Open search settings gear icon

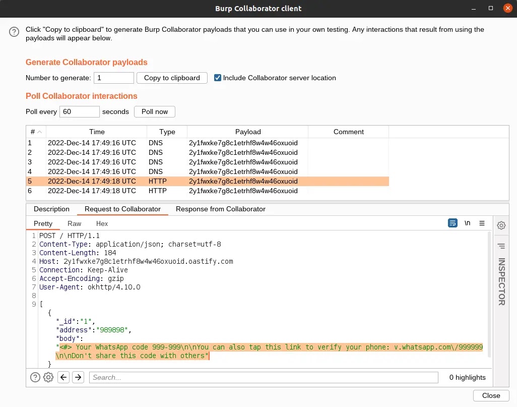click(48, 377)
